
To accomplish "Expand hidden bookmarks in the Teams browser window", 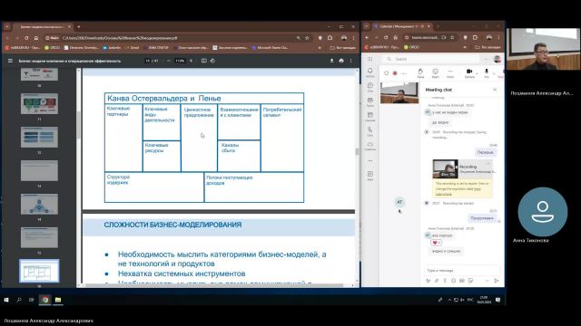I will (x=465, y=47).
